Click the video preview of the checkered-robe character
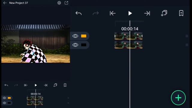 pos(36,43)
